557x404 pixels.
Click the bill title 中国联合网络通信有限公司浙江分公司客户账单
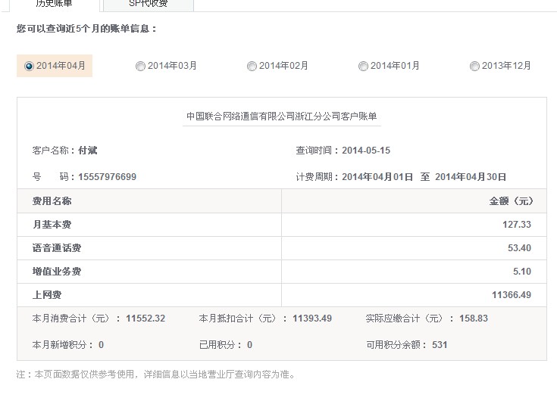tap(281, 117)
